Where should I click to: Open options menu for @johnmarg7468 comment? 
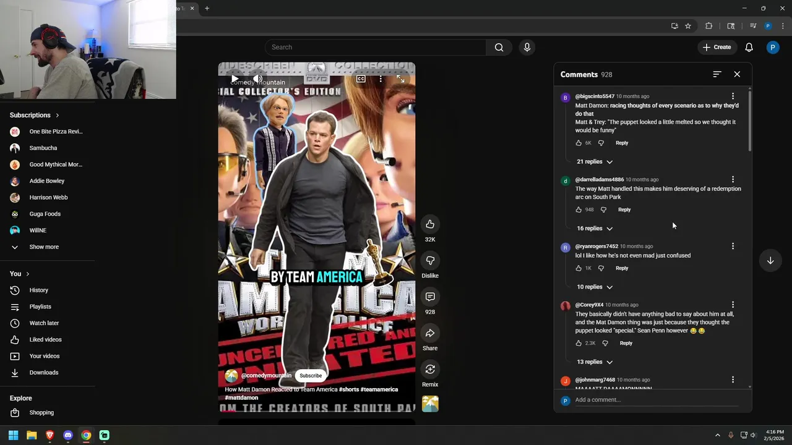coord(733,379)
